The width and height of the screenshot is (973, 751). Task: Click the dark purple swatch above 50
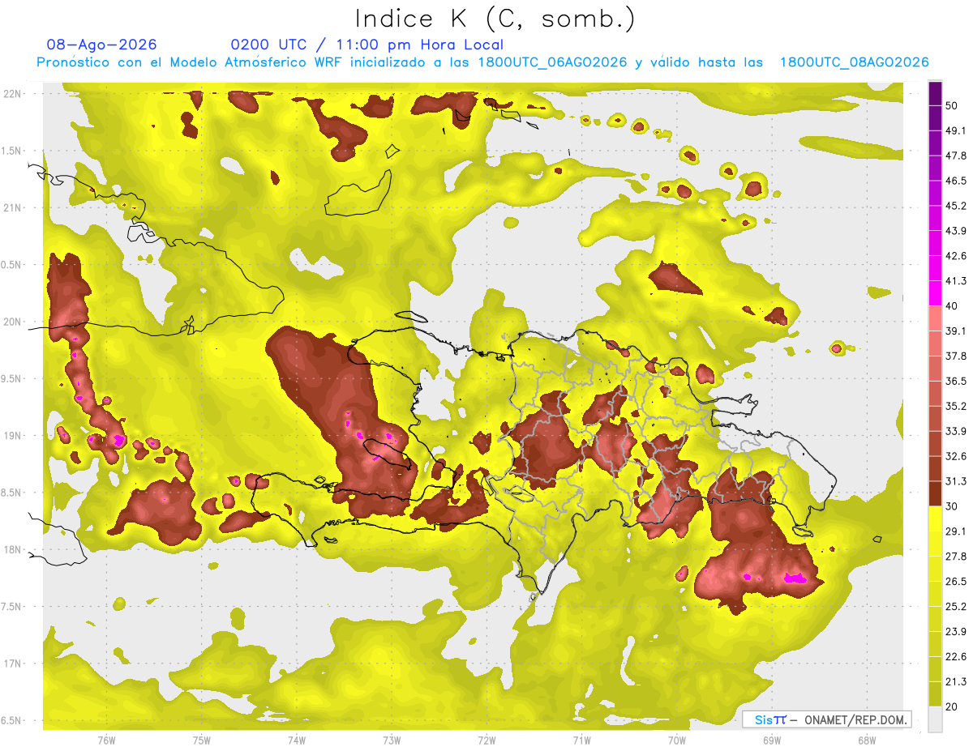935,93
